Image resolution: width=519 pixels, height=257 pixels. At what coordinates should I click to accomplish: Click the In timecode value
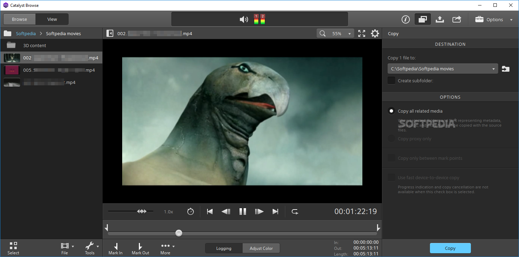click(366, 242)
